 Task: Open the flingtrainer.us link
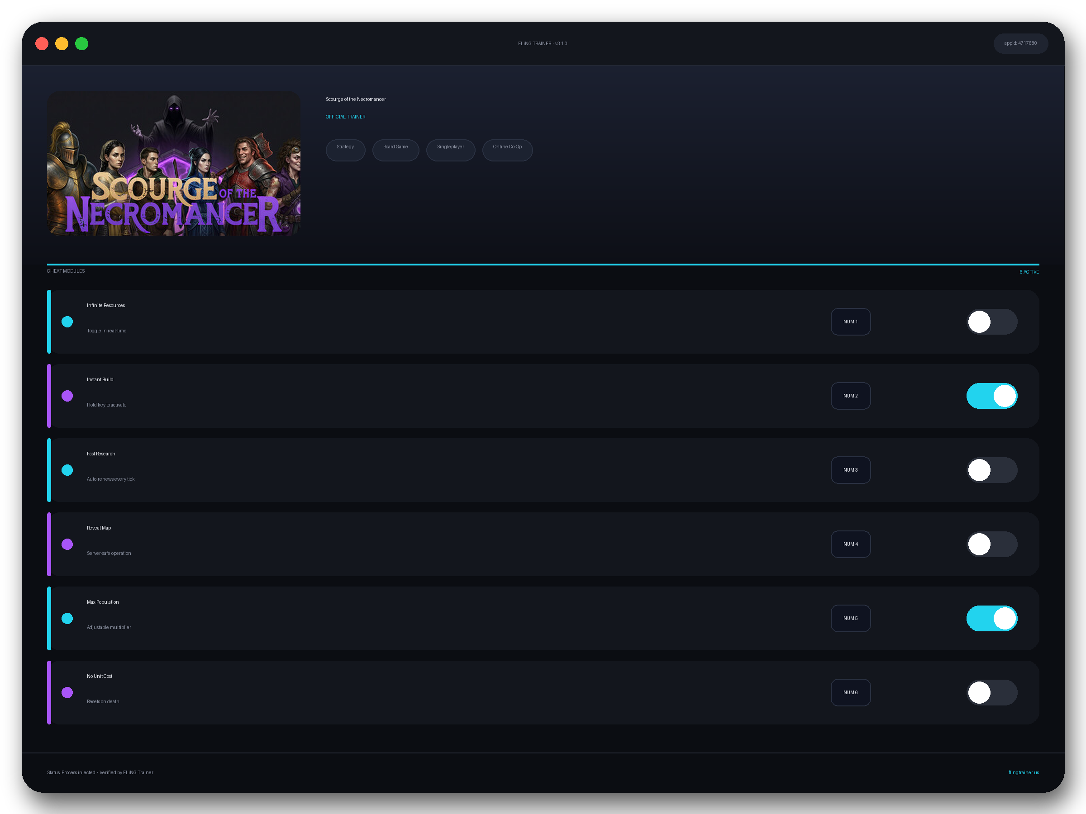coord(1023,772)
